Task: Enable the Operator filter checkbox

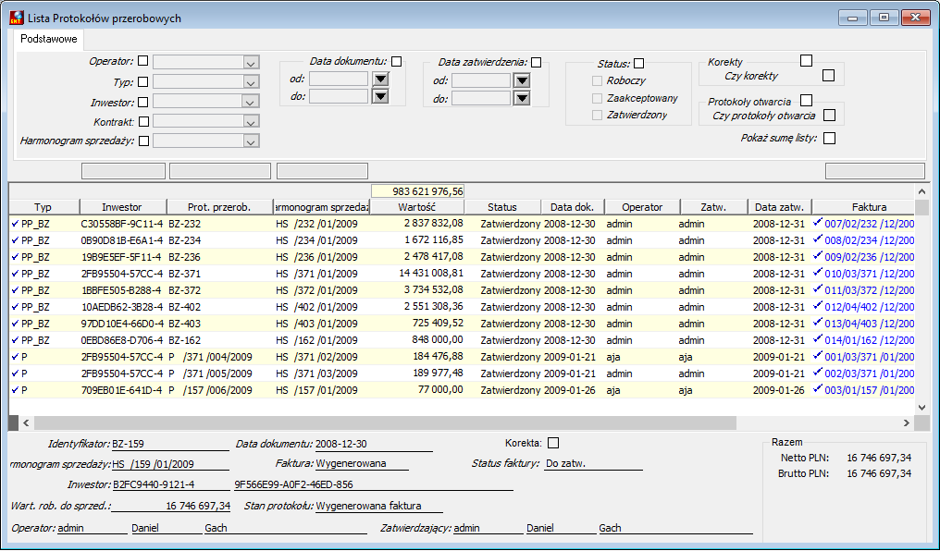Action: [x=142, y=60]
